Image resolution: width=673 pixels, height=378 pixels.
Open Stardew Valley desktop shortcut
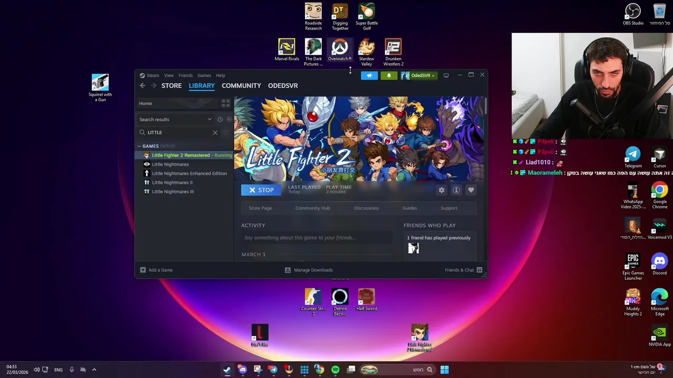coord(366,52)
